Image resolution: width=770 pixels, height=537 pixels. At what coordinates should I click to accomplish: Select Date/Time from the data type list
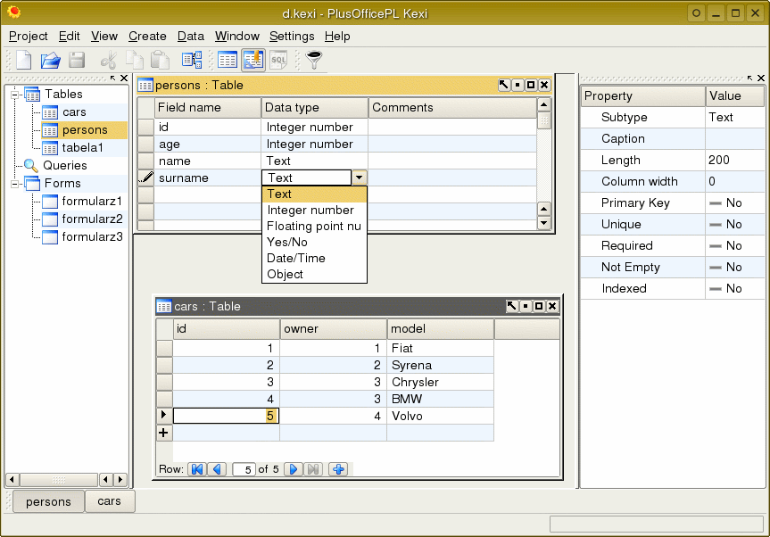point(296,259)
